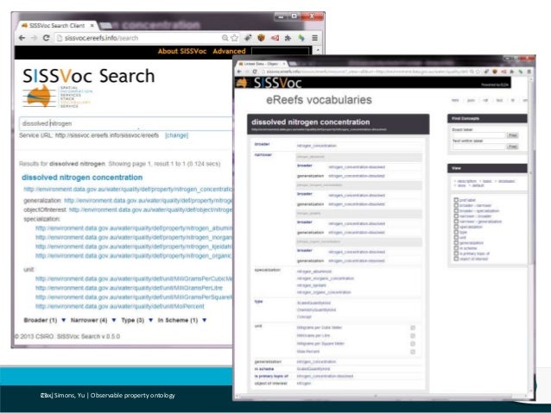This screenshot has width=551, height=413.
Task: Select the 'rdf' format link
Action: click(x=485, y=100)
